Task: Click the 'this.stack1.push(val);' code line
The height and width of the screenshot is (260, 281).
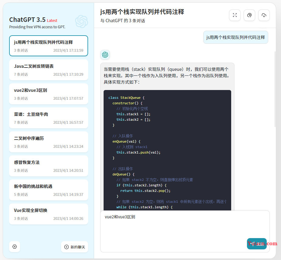Action: click(x=138, y=153)
